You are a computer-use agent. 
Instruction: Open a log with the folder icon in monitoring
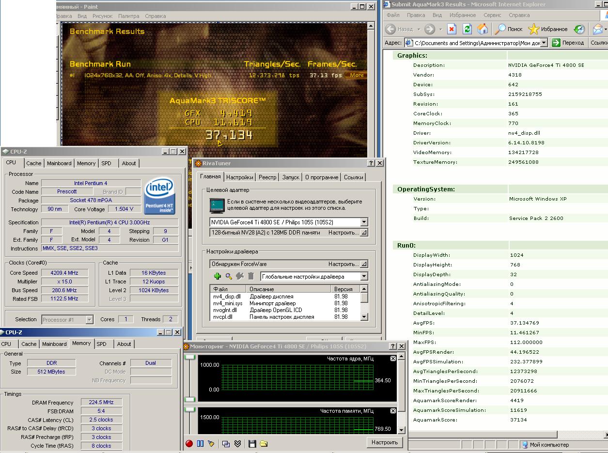[264, 443]
